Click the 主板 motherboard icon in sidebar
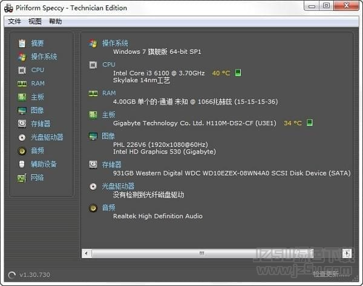 (x=22, y=97)
